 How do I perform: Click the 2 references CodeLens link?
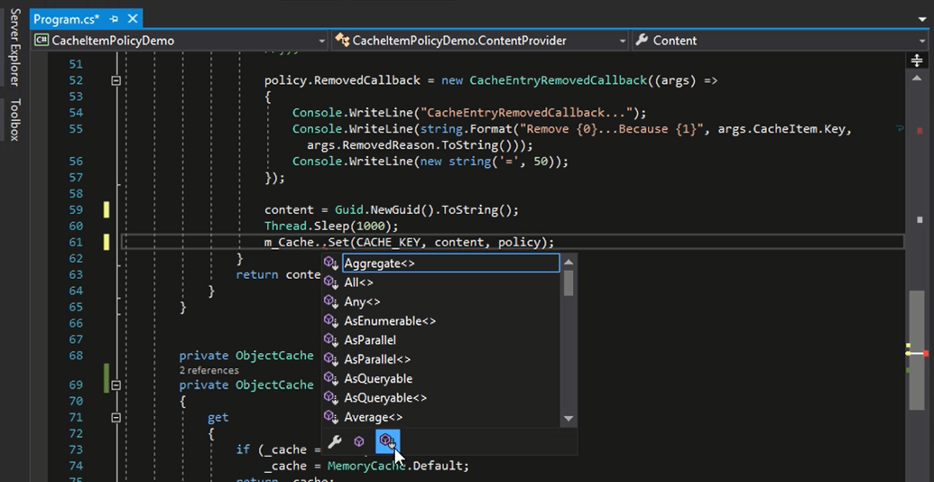pyautogui.click(x=209, y=370)
